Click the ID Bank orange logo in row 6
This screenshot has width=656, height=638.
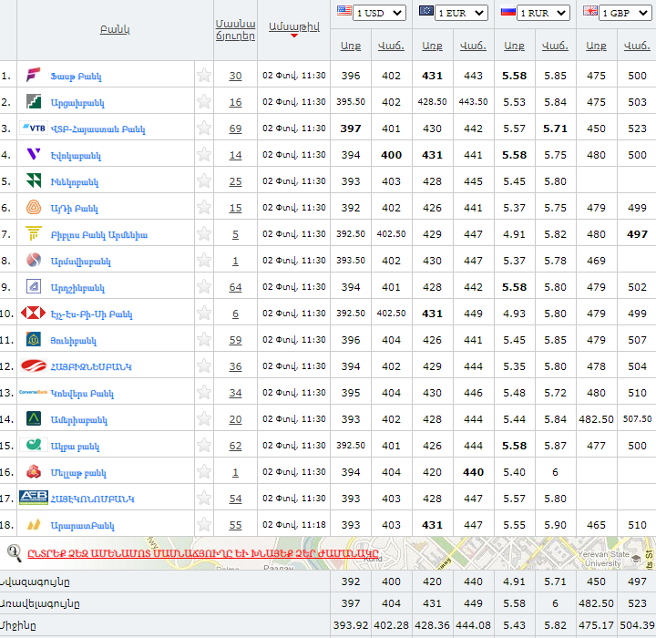coord(34,207)
